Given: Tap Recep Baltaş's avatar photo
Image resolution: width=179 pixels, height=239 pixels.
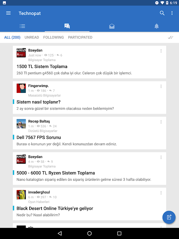Looking at the screenshot, I should pyautogui.click(x=21, y=124).
